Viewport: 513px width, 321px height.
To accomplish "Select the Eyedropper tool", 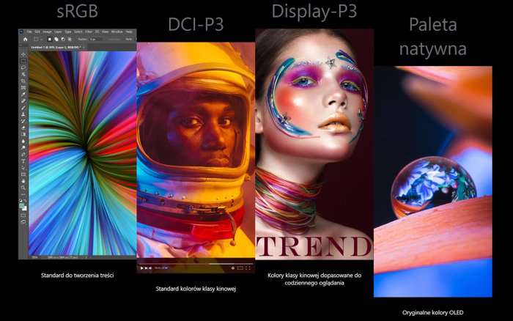I will click(23, 94).
